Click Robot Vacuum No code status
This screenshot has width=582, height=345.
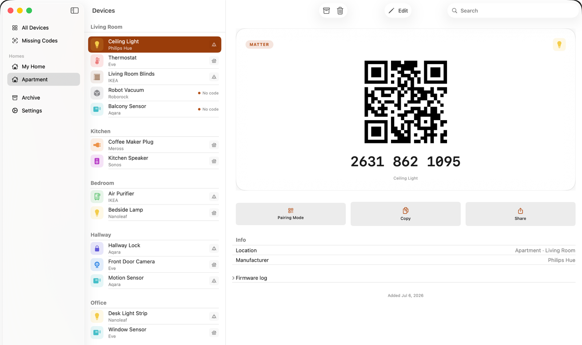point(208,93)
